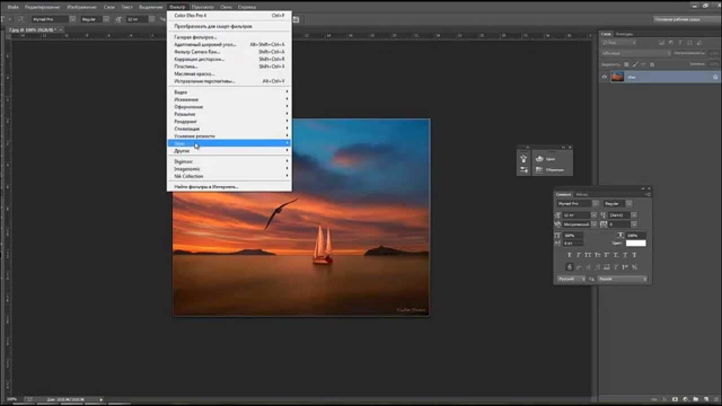Open language dropdown Русский
Image resolution: width=722 pixels, height=406 pixels.
tap(572, 279)
